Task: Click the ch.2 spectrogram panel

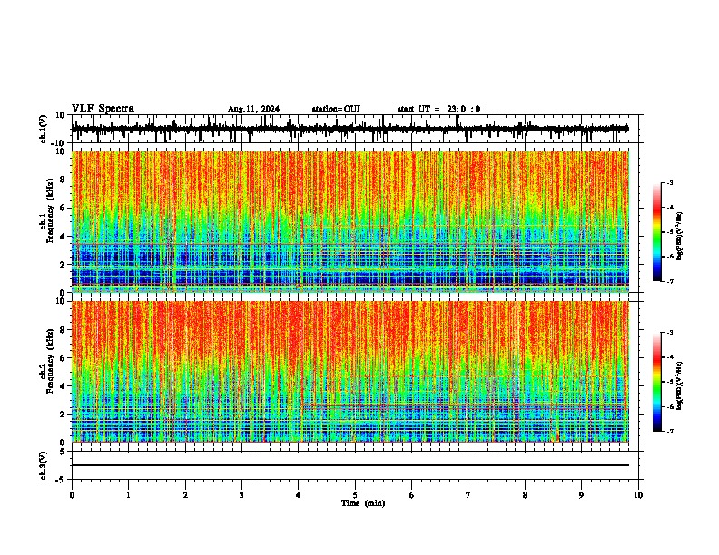Action: coord(350,372)
